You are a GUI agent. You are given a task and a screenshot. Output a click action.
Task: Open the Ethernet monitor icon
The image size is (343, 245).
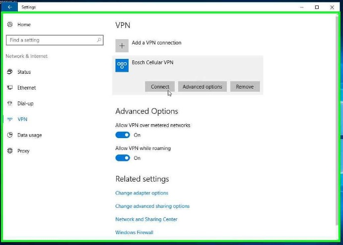[x=10, y=88]
